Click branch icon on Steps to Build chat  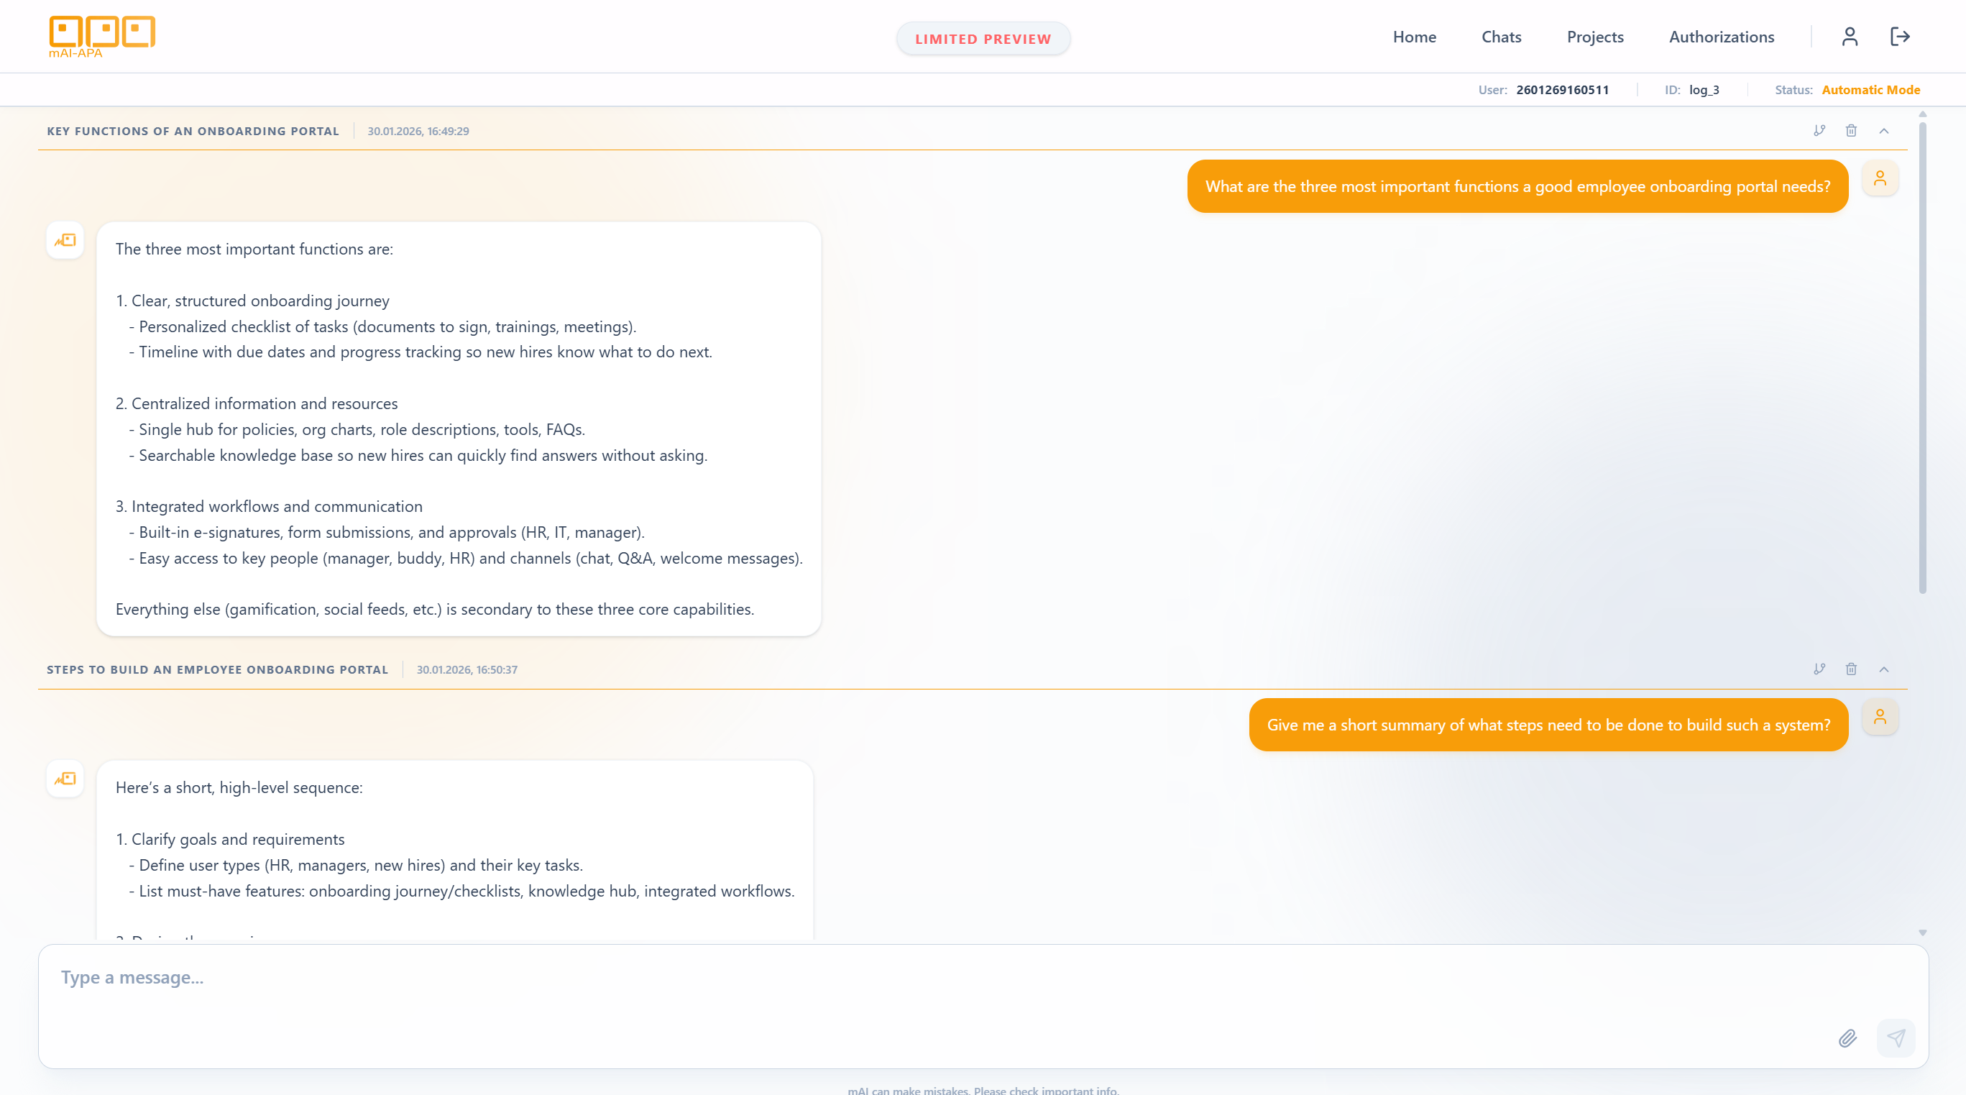pyautogui.click(x=1819, y=669)
